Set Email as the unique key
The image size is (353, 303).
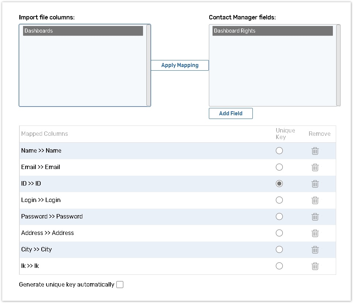[279, 167]
